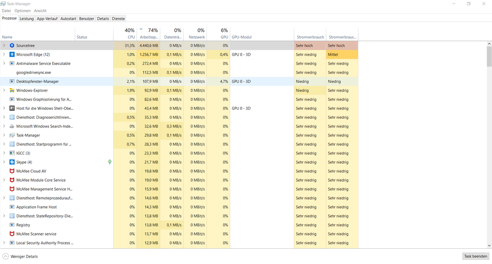Click the scrollbar down arrow
This screenshot has height=264, width=492.
(489, 246)
